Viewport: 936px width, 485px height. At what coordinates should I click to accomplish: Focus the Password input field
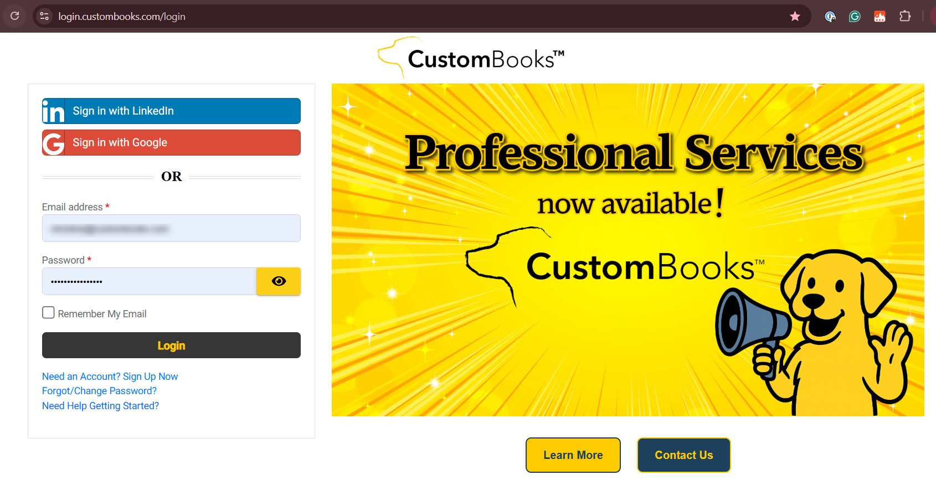149,281
